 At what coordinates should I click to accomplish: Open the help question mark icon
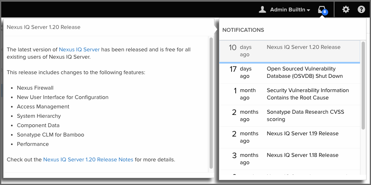[361, 10]
